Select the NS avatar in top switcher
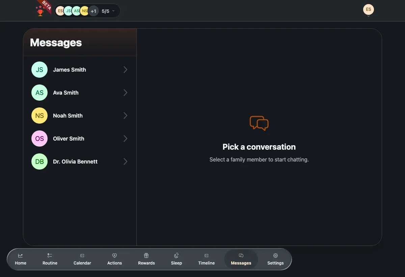Viewport: 405px width, 277px height. 84,11
